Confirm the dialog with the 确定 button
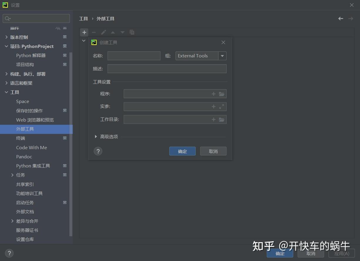 pyautogui.click(x=182, y=151)
